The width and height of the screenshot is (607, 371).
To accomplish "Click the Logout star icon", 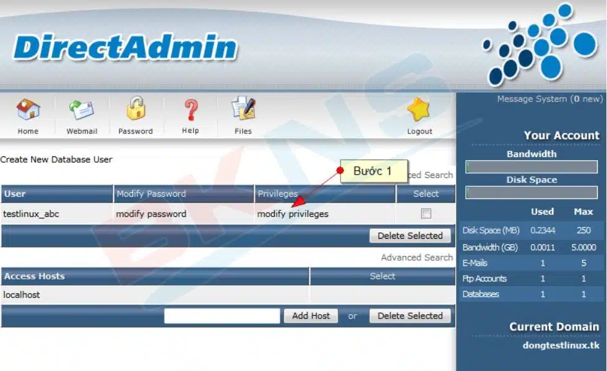I will (420, 111).
